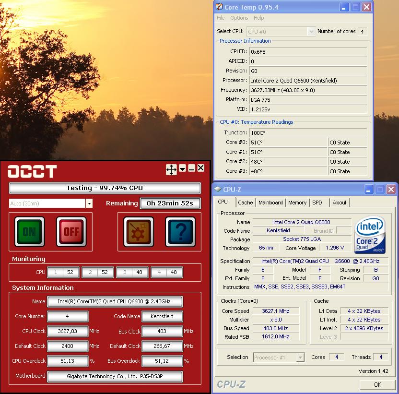The image size is (399, 394).
Task: Click the Core Temp title bar app icon
Action: pos(219,7)
